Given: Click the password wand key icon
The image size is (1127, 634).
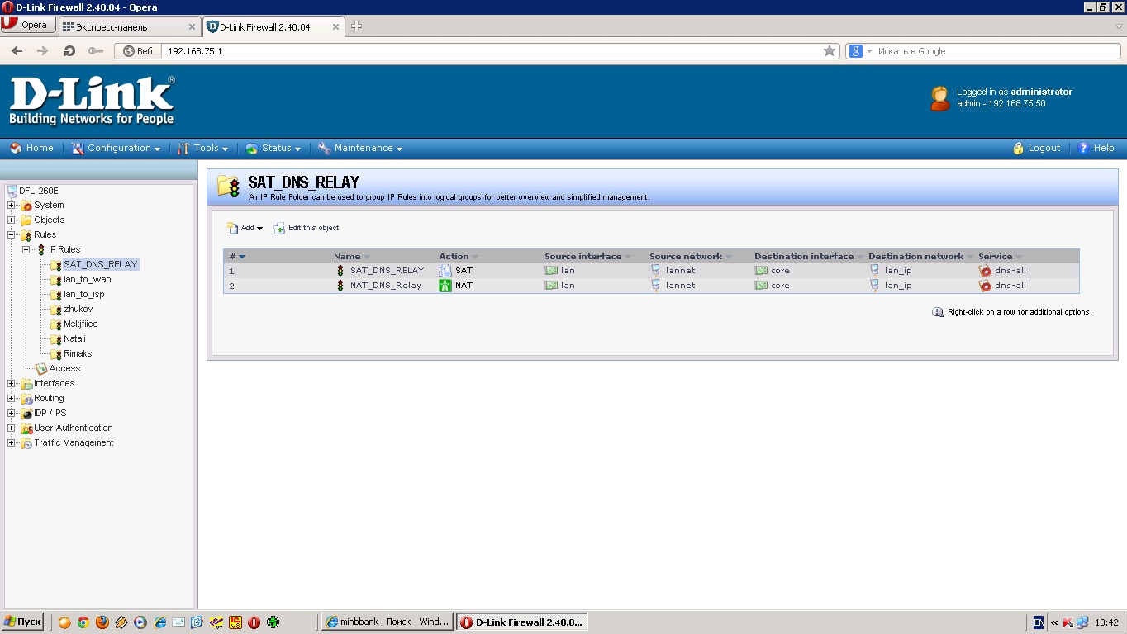Looking at the screenshot, I should (96, 51).
